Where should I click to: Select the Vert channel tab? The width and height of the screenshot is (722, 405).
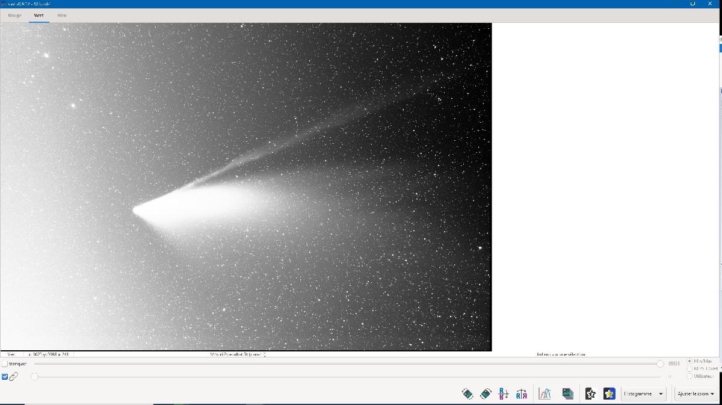tap(39, 15)
